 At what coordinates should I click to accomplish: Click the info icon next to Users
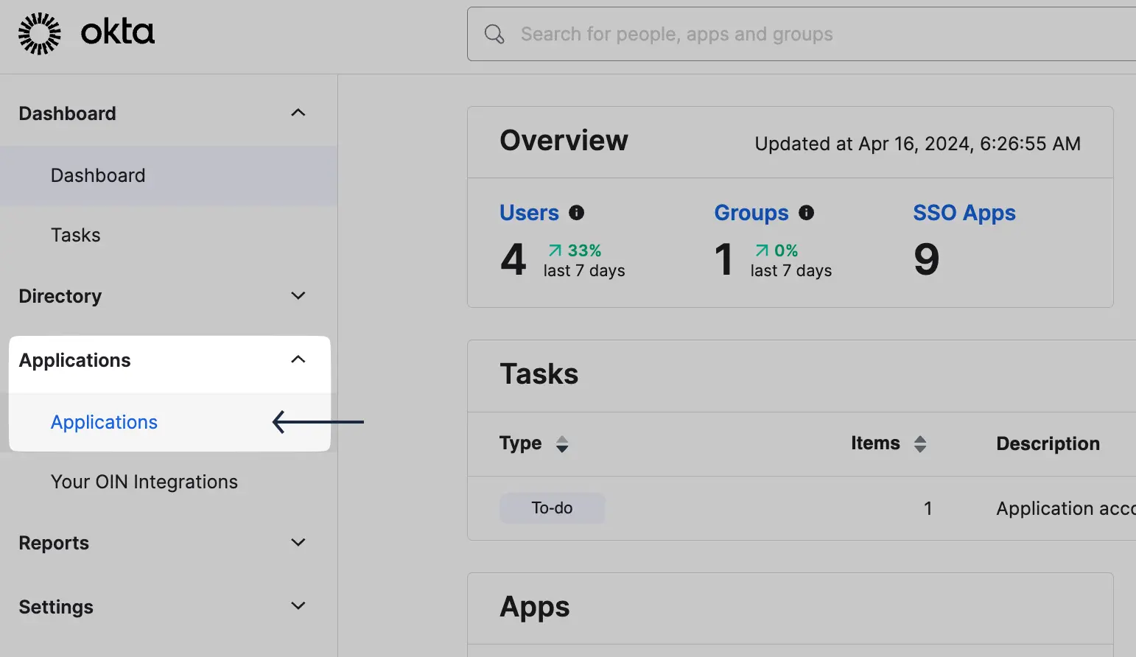coord(577,213)
